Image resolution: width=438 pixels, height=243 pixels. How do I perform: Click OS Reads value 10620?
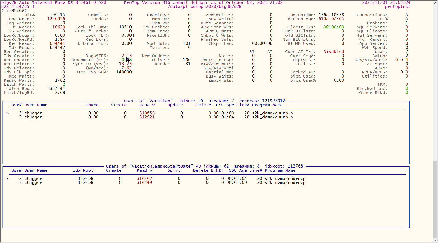(59, 27)
